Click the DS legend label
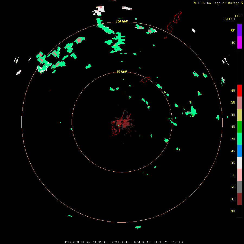Screen dimensions: 244x244 tap(233, 163)
